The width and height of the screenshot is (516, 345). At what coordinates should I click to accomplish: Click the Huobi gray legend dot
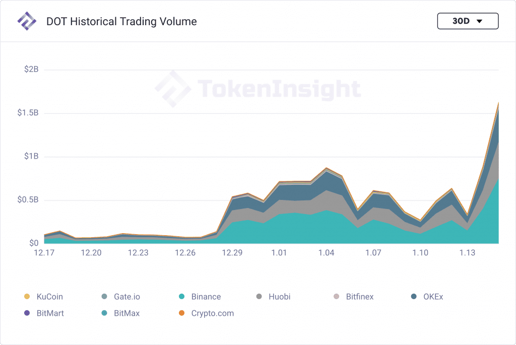tap(259, 296)
